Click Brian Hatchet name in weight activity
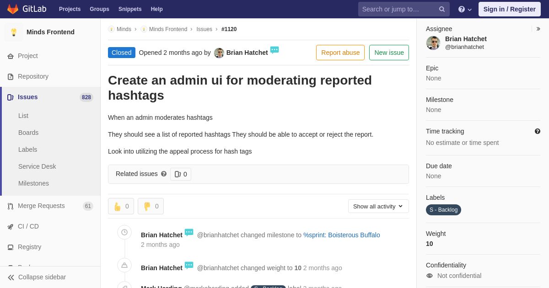Viewport: 549px width, 288px height. (161, 268)
